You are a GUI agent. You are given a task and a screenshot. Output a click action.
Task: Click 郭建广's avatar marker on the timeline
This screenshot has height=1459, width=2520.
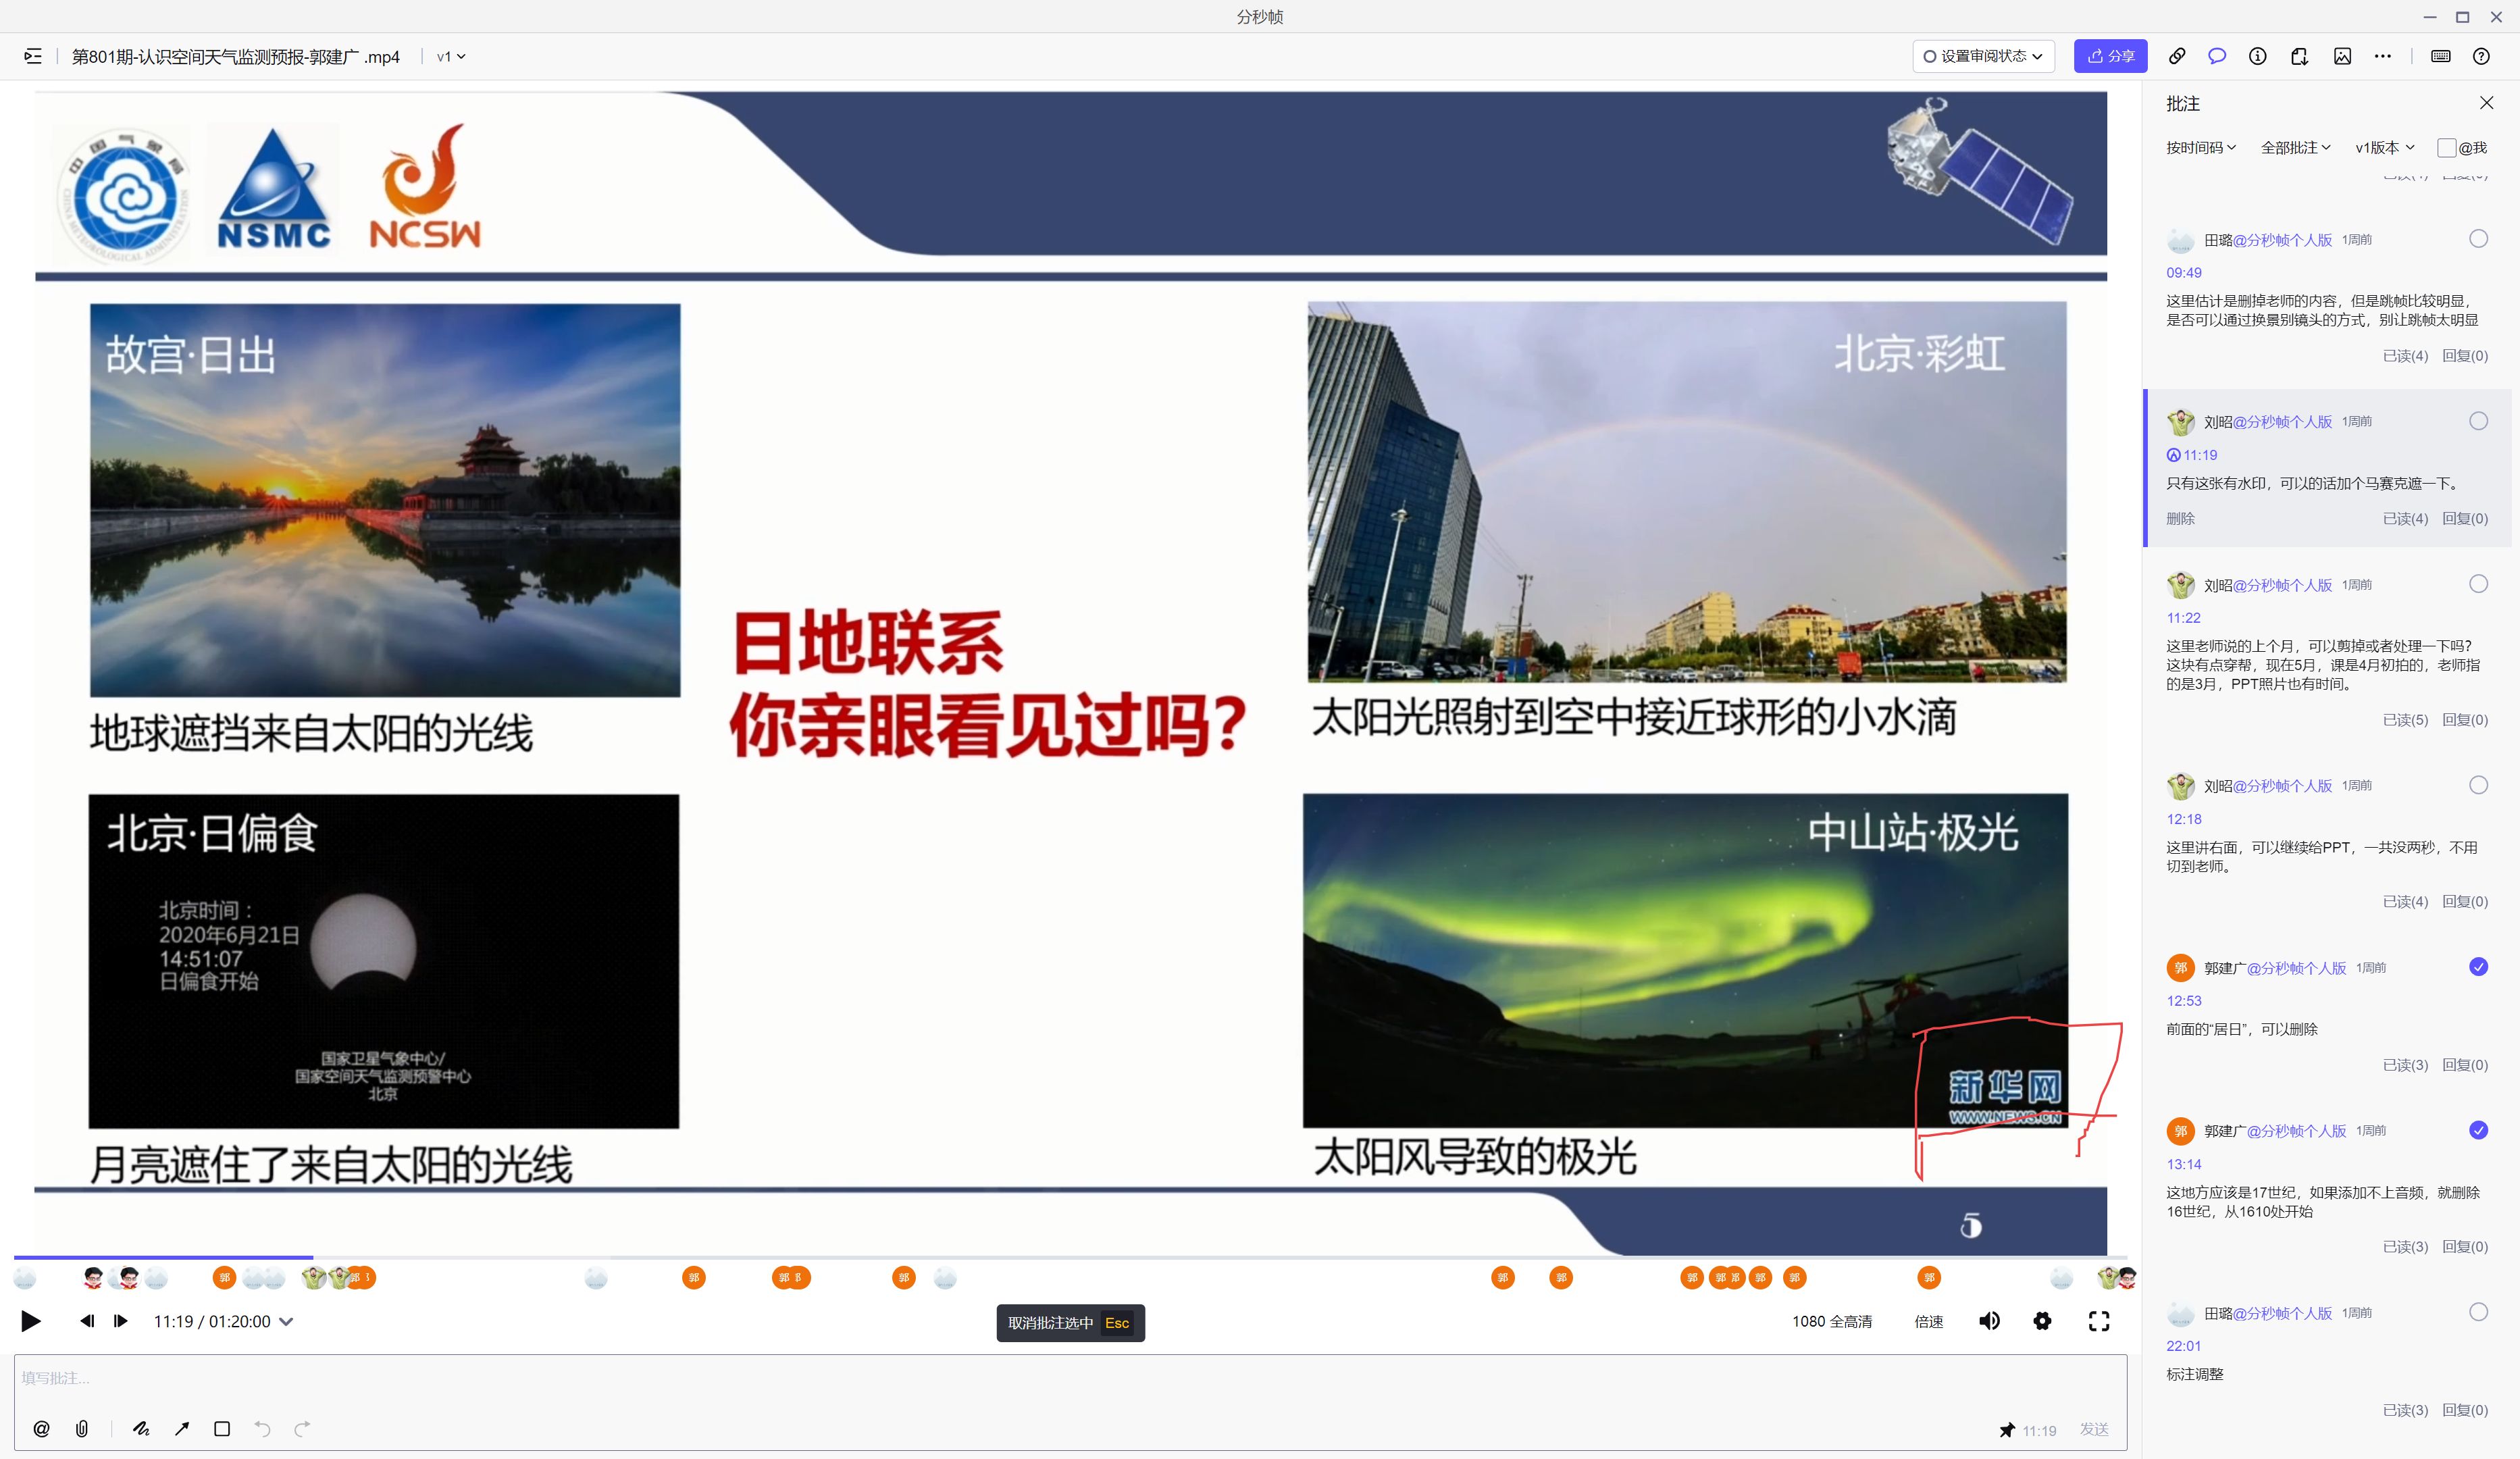(x=225, y=1277)
